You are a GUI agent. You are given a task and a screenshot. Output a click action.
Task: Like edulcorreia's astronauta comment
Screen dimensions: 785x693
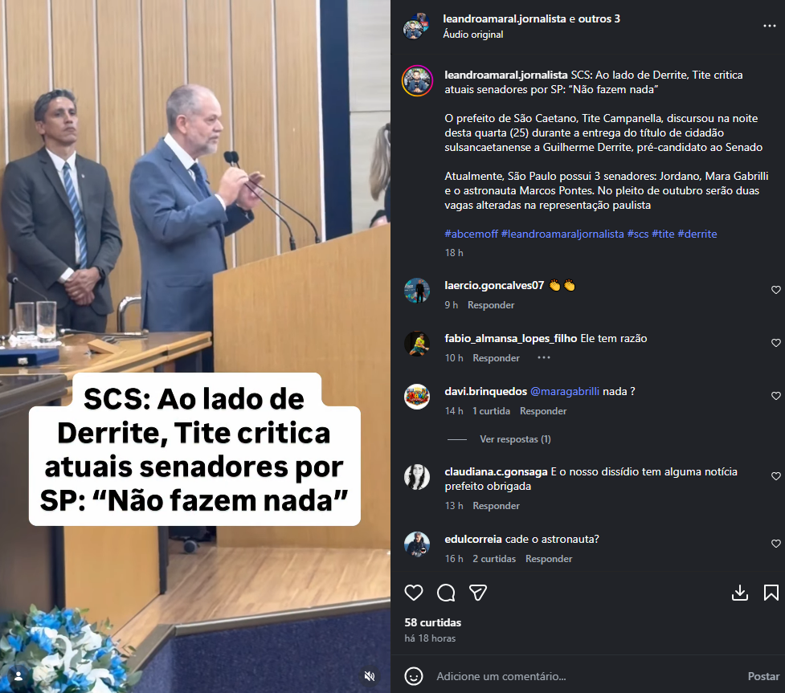coord(775,544)
